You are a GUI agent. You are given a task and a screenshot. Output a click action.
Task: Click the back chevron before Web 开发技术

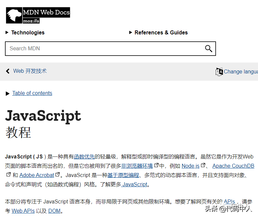click(8, 71)
